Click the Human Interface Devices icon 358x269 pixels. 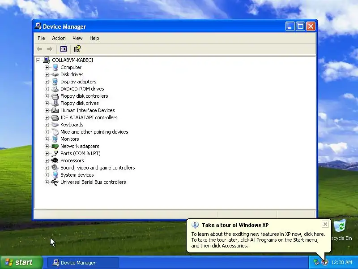pyautogui.click(x=55, y=110)
